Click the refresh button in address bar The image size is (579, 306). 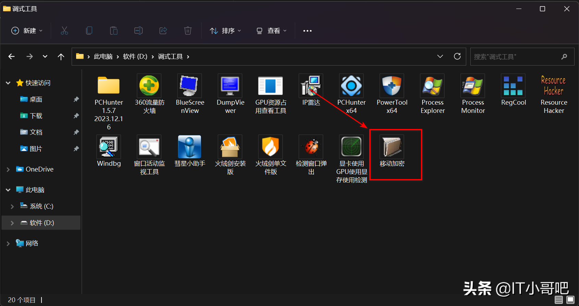457,57
